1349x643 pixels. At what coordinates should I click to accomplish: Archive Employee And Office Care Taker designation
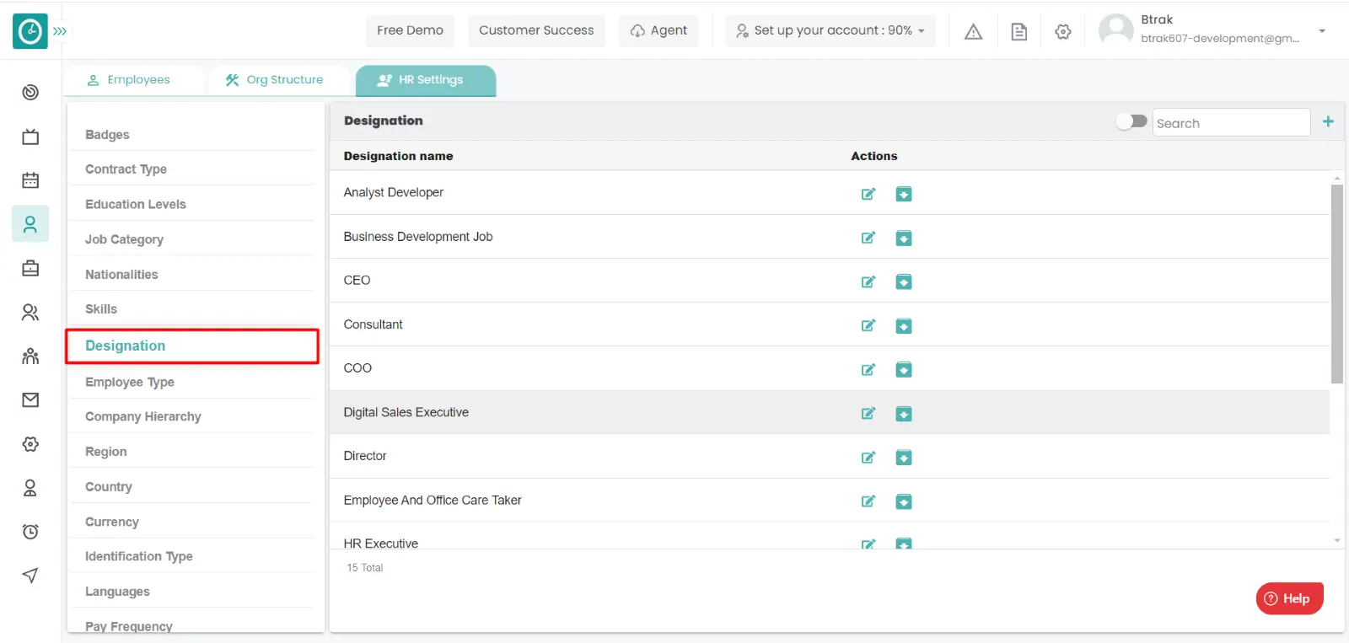[903, 501]
